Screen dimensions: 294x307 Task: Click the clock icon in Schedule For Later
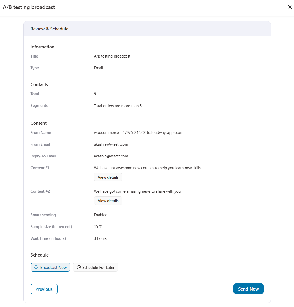coord(79,267)
